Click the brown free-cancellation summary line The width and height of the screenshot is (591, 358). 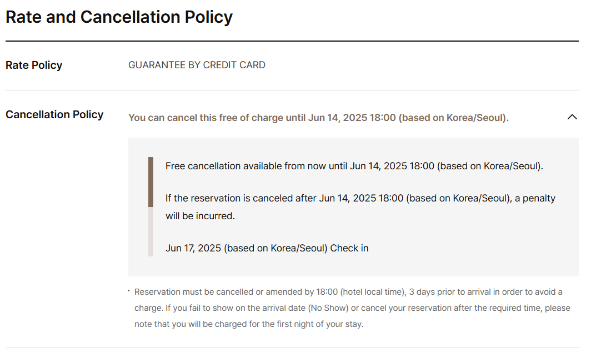(318, 118)
